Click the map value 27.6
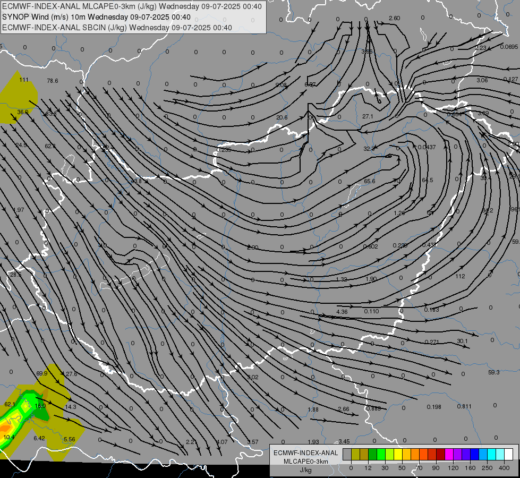This screenshot has height=478, width=520. (x=71, y=374)
